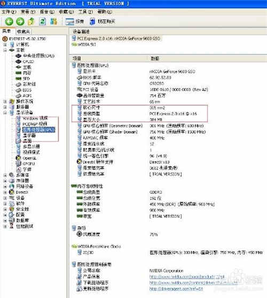
Task: Select 显示器 item in tree
Action: (x=29, y=136)
